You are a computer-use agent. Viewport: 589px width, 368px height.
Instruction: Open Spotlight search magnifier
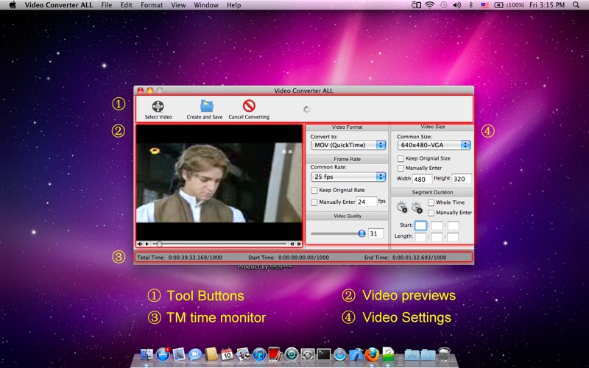576,5
